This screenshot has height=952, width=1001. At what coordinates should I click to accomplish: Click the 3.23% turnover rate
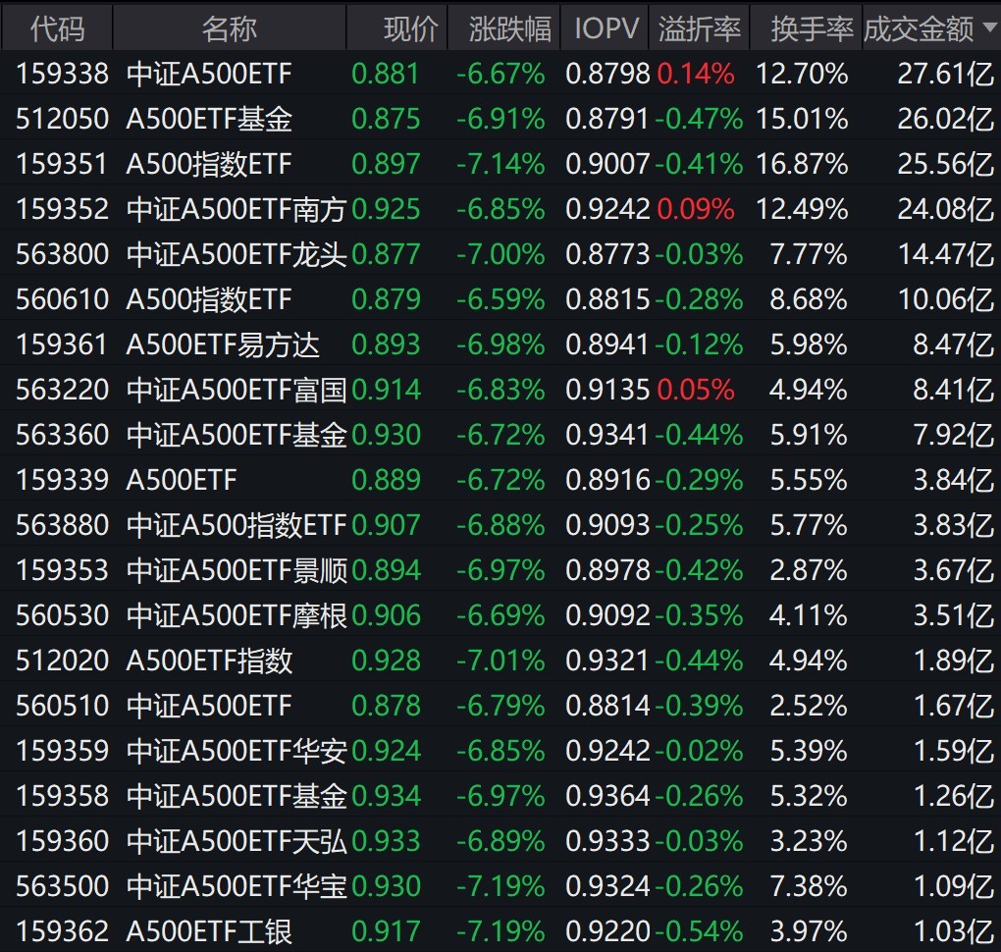click(809, 841)
